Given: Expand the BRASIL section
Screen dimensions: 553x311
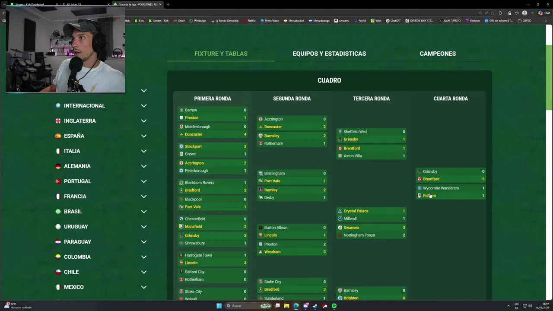Looking at the screenshot, I should (102, 211).
